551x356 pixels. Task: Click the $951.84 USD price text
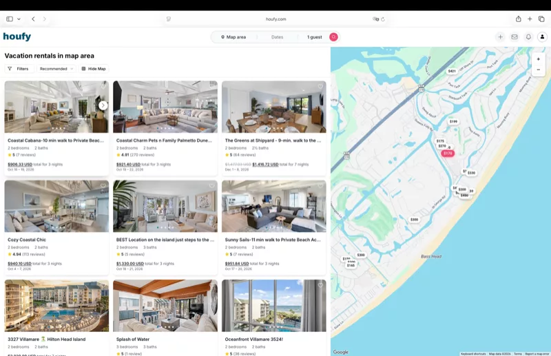[x=237, y=264]
